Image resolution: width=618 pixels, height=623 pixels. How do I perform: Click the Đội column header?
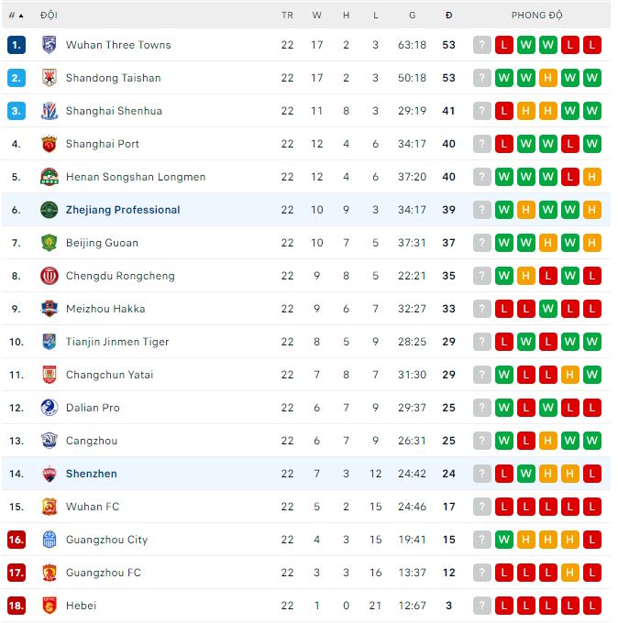50,16
